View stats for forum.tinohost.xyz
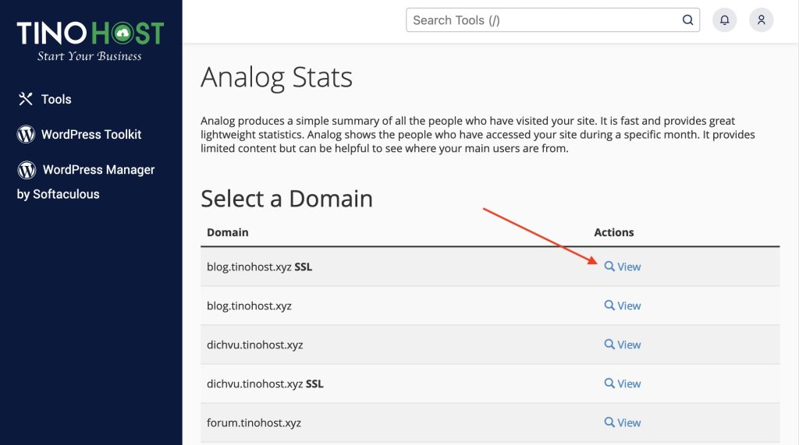799x445 pixels. click(x=622, y=422)
